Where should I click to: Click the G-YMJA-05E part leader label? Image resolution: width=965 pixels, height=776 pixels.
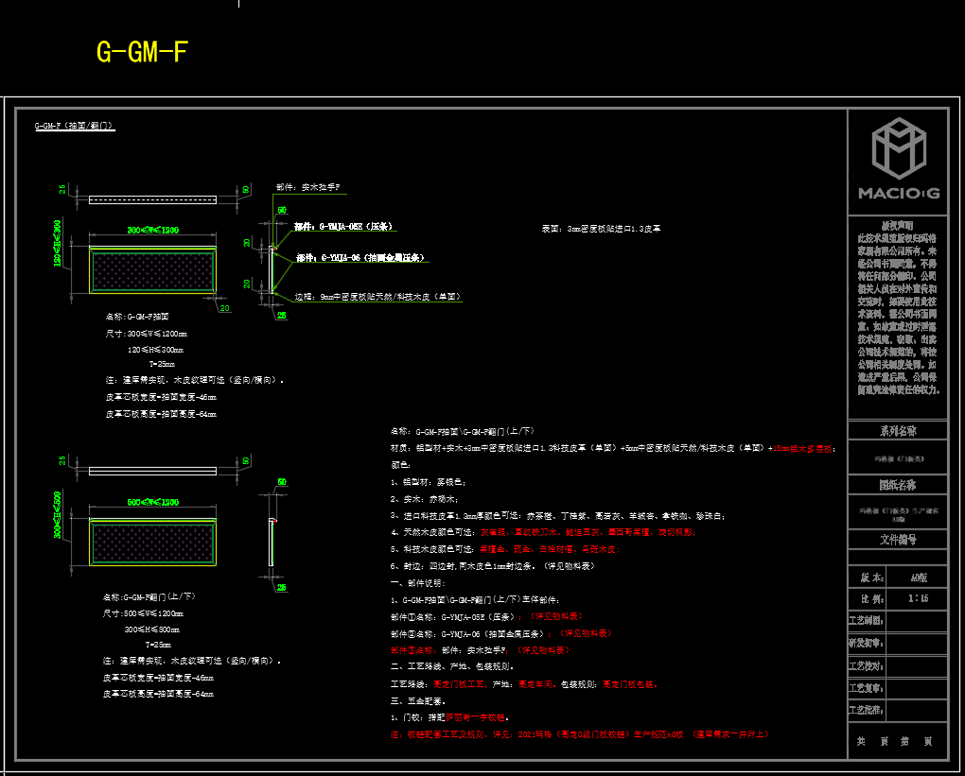pos(342,227)
